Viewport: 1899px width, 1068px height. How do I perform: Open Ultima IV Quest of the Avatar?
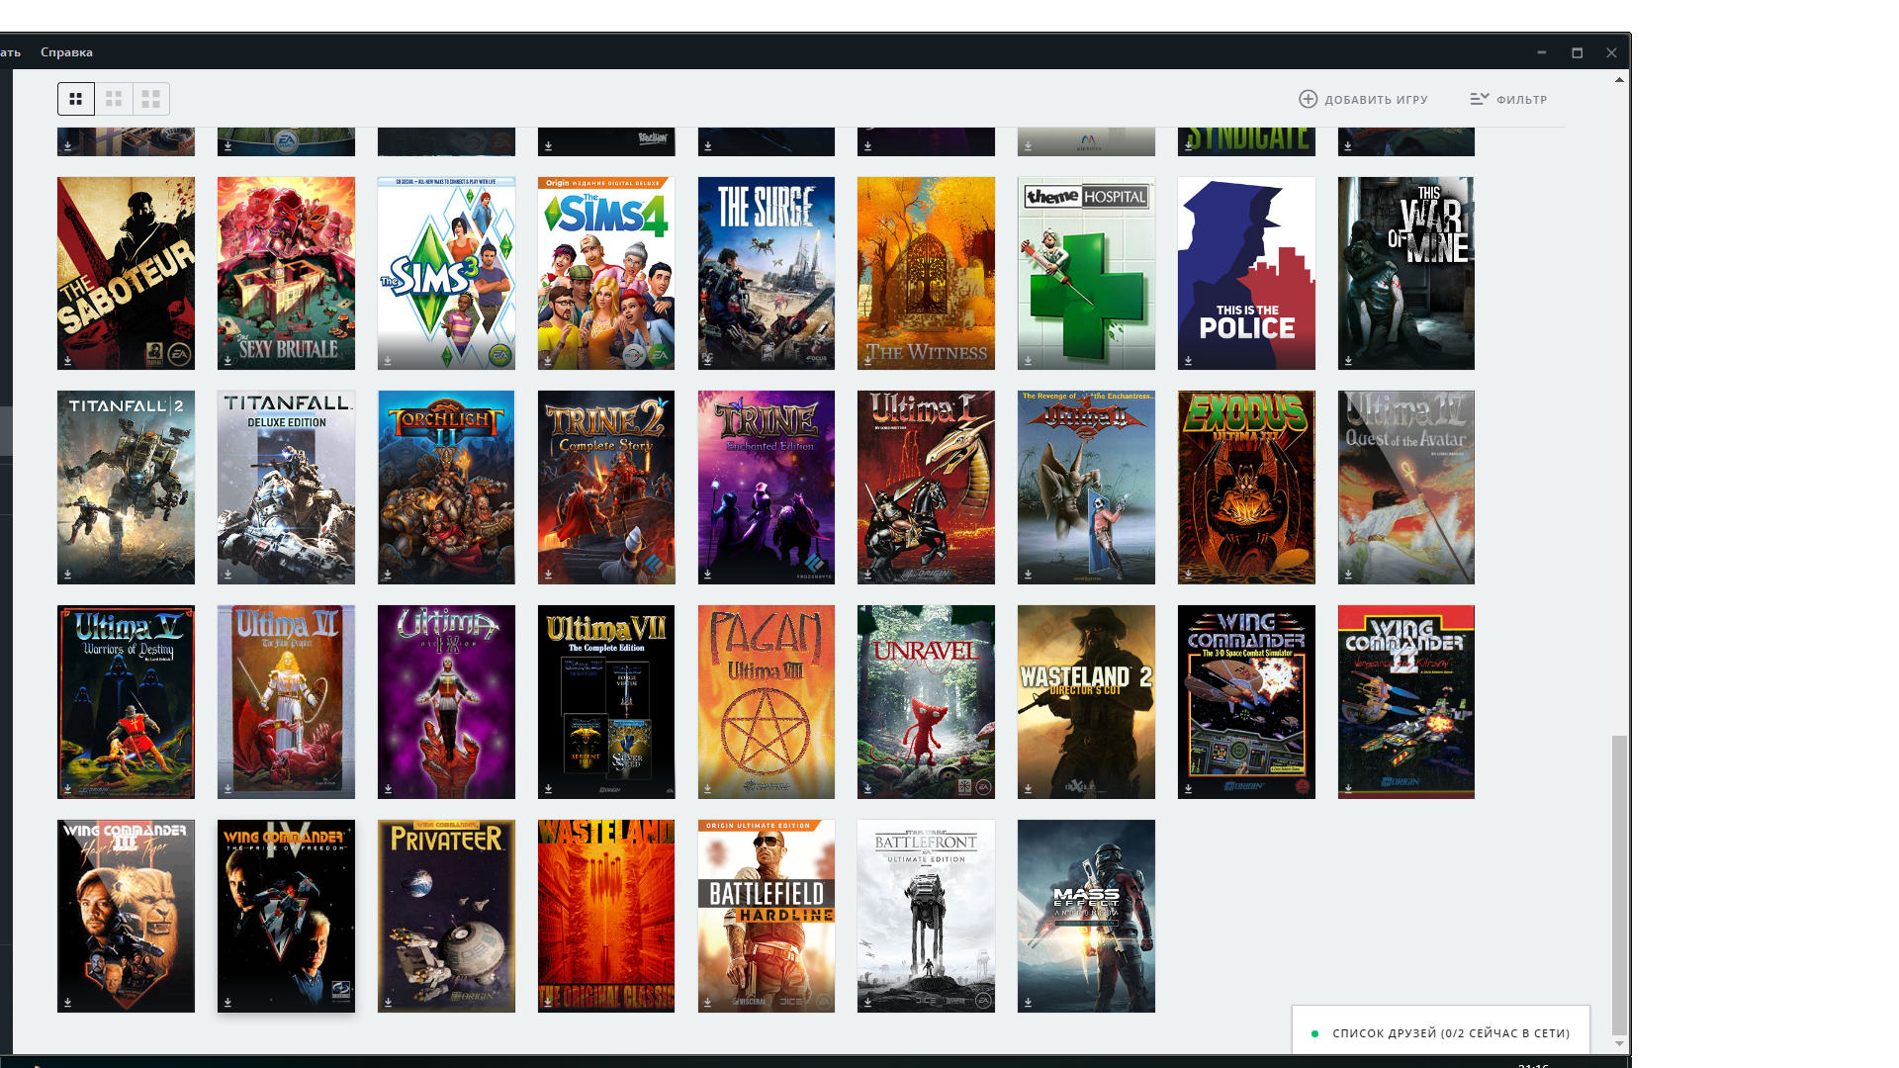tap(1406, 488)
